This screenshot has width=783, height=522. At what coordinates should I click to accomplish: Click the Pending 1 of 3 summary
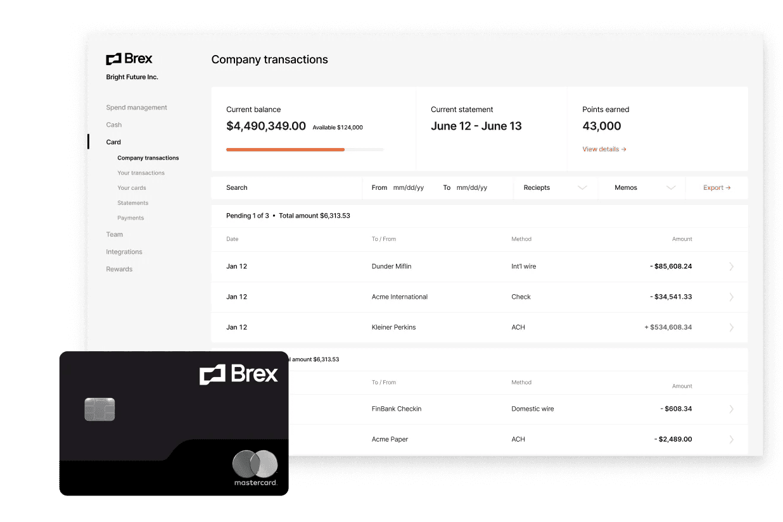tap(248, 216)
